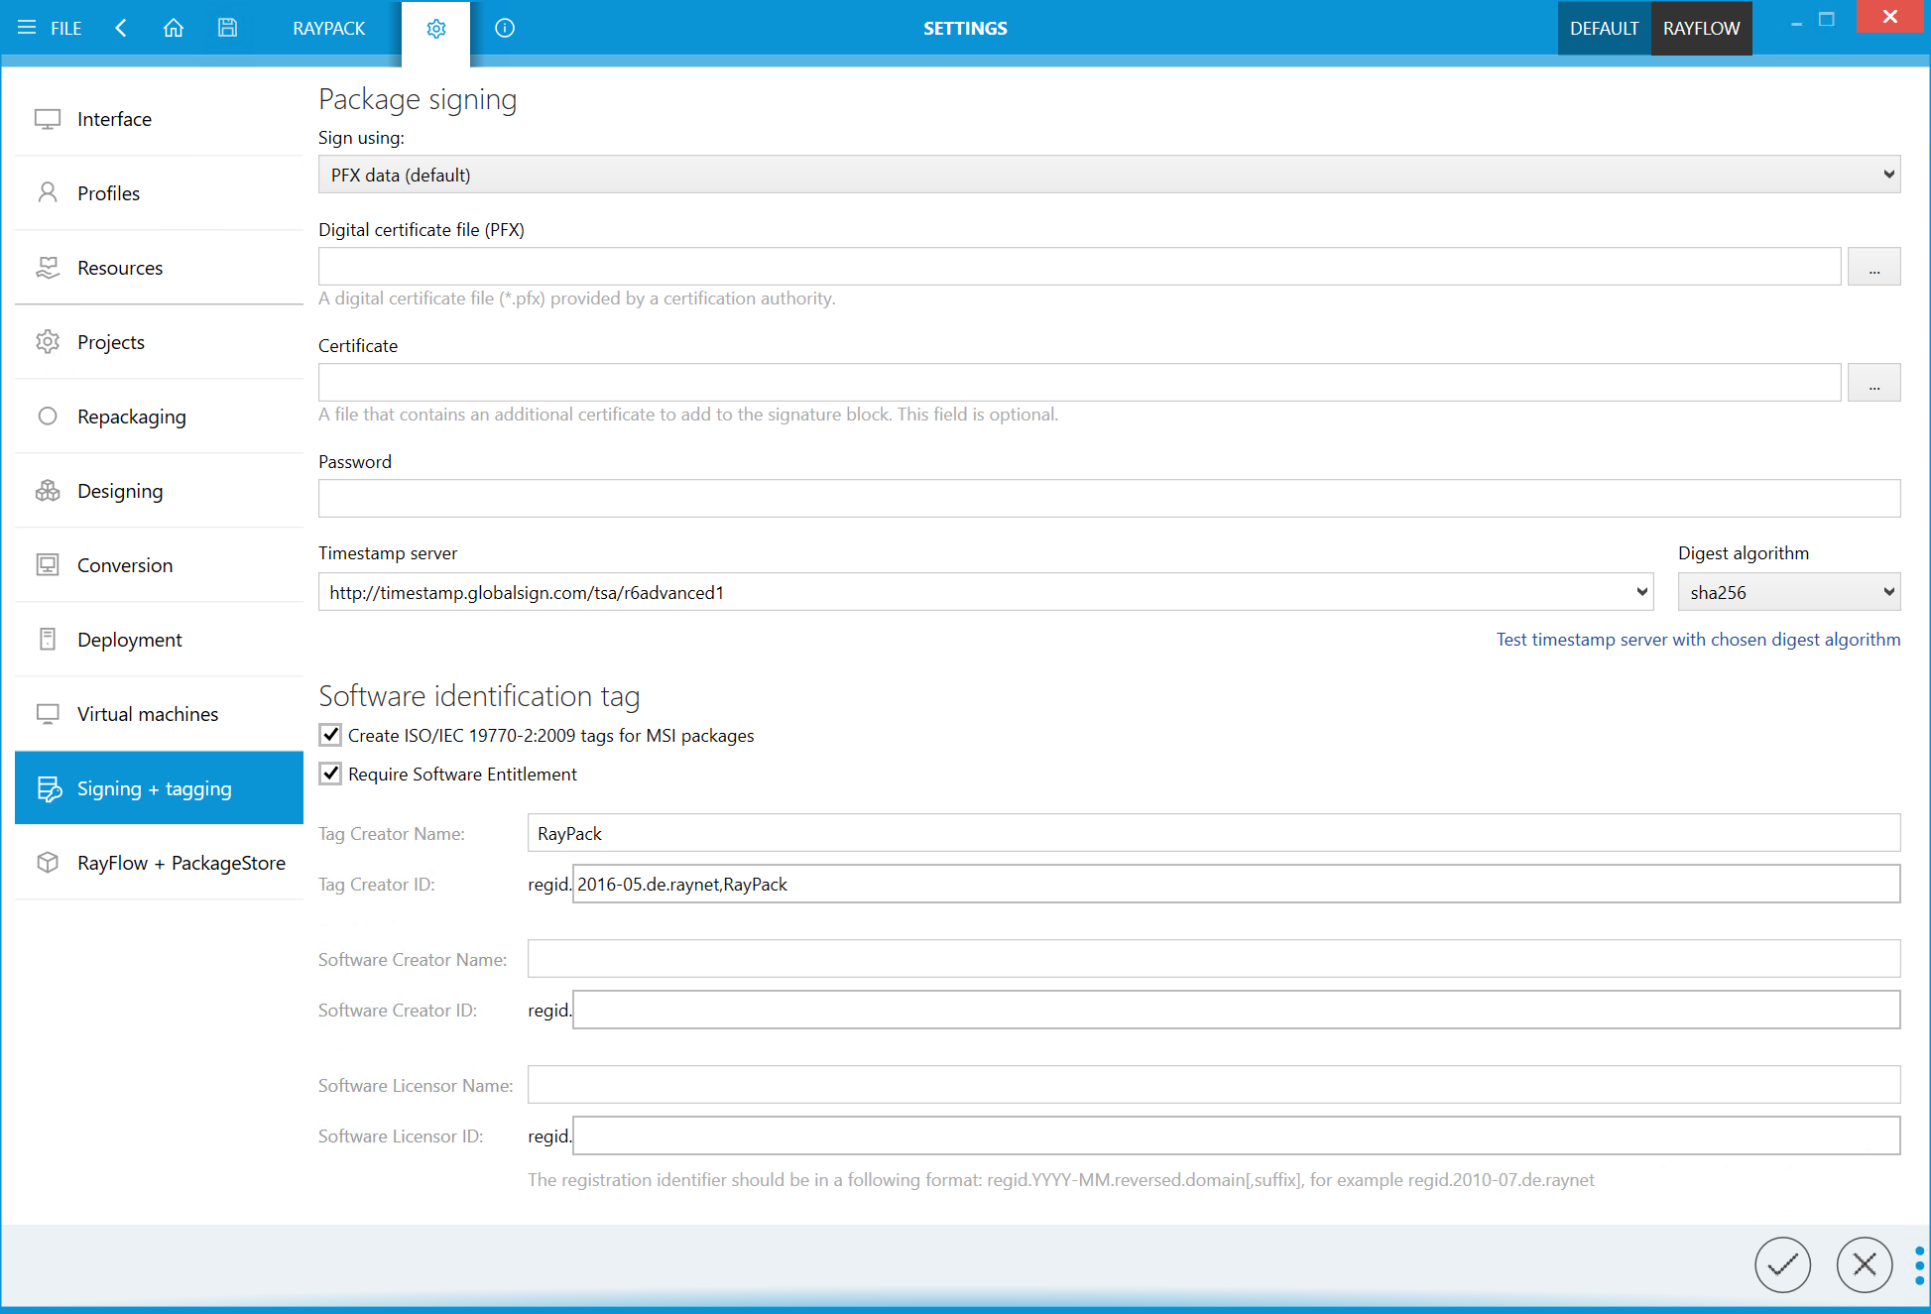Select Deployment settings section
The width and height of the screenshot is (1931, 1314).
pos(159,640)
